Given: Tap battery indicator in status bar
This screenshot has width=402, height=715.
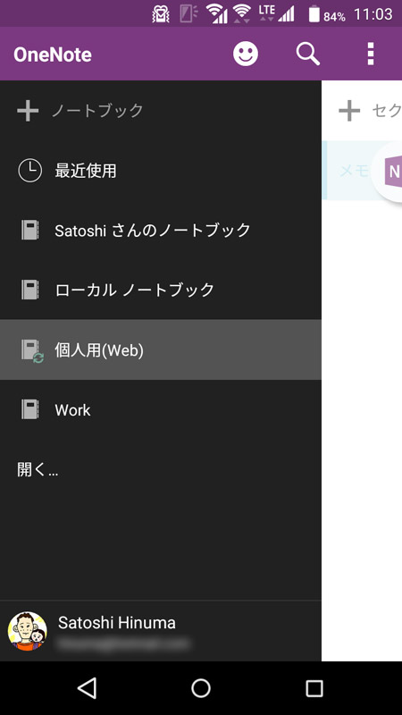Looking at the screenshot, I should point(314,14).
